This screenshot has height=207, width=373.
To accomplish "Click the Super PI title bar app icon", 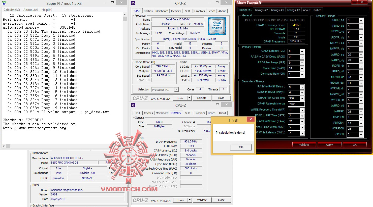I will [4, 3].
